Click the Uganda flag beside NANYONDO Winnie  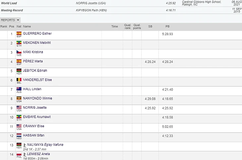[x=19, y=98]
